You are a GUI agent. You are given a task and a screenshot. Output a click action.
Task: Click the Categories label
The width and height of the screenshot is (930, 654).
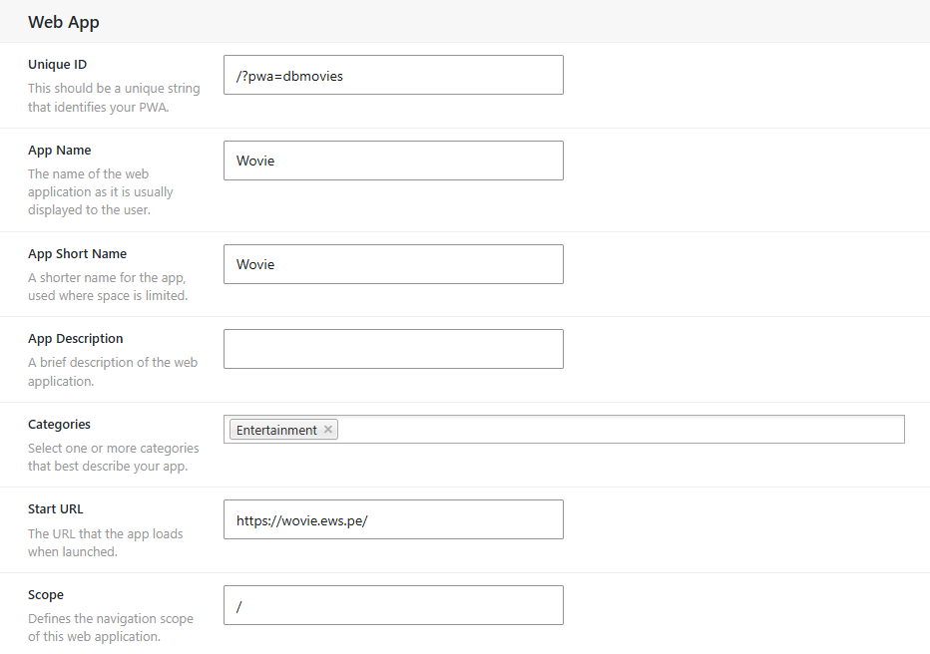click(x=59, y=424)
